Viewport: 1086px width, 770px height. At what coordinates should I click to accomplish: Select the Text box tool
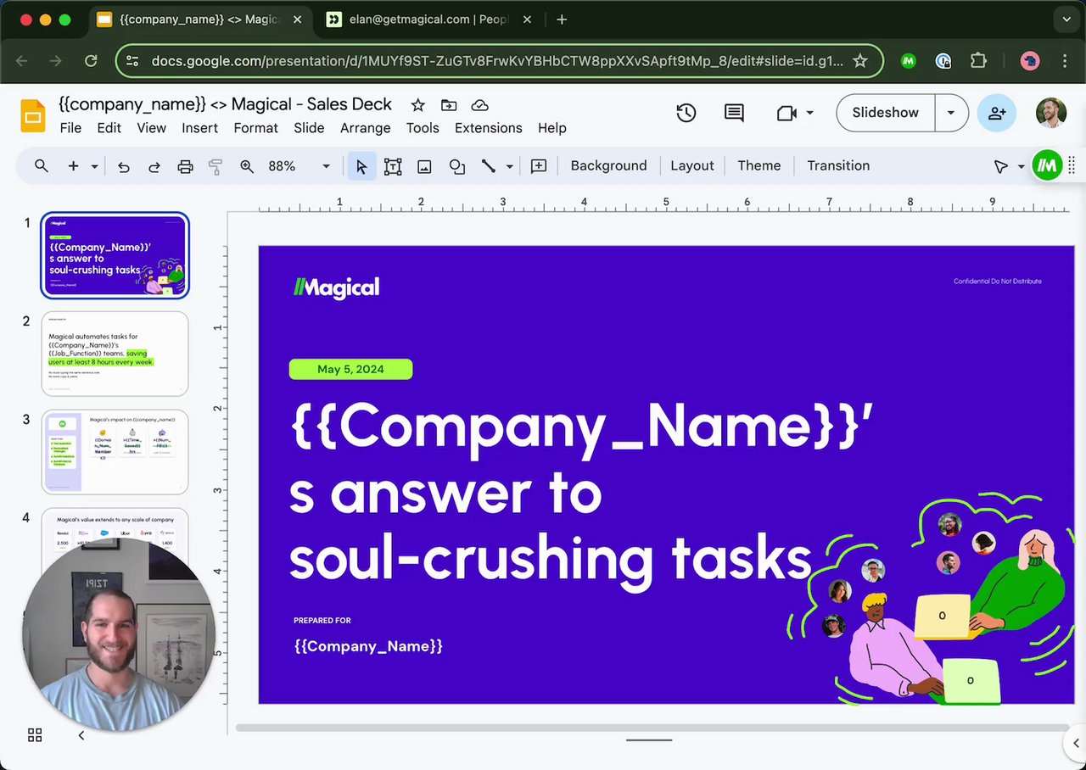coord(393,166)
